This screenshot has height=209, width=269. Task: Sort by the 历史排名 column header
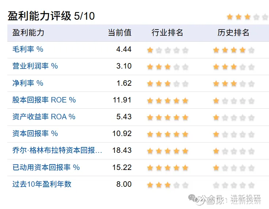[x=234, y=32]
